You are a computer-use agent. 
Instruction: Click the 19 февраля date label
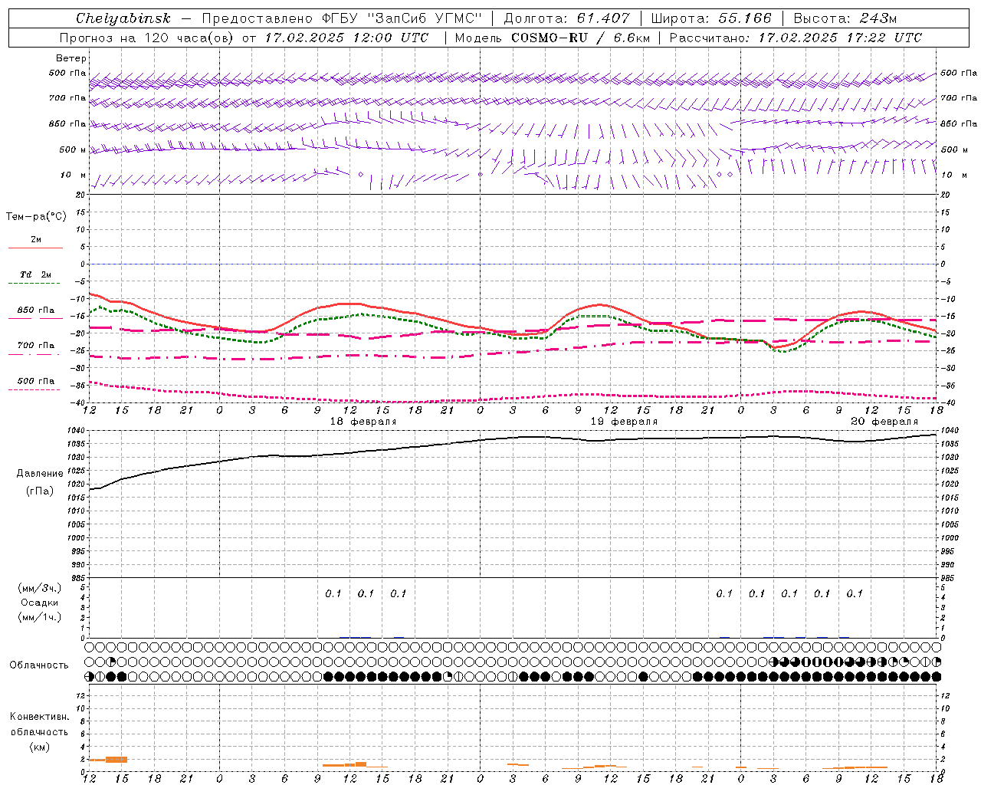tap(624, 422)
